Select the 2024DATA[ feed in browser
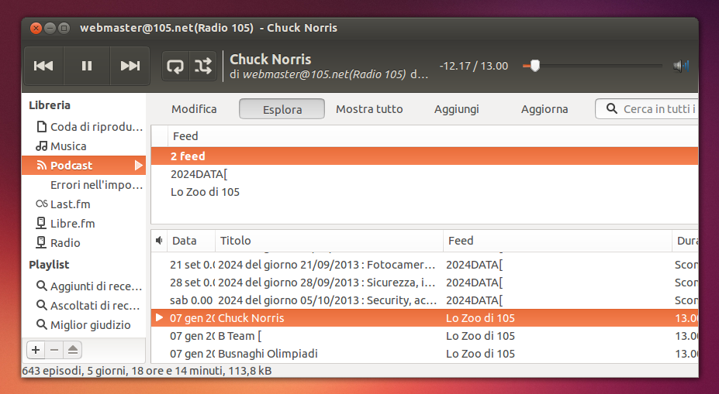 point(424,174)
